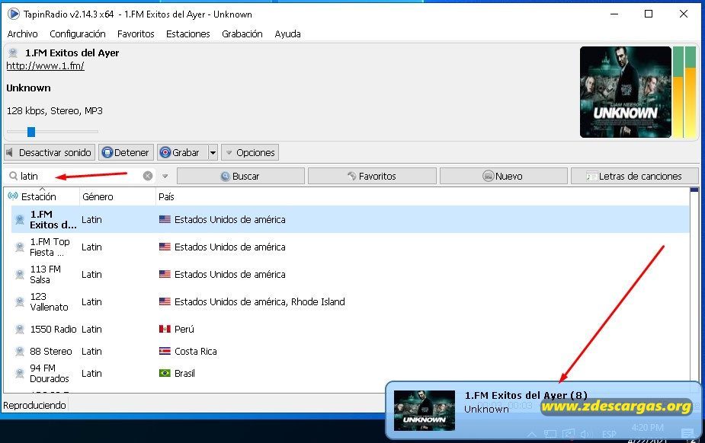The width and height of the screenshot is (705, 443).
Task: Adjust the volume slider handle
Action: pos(31,132)
